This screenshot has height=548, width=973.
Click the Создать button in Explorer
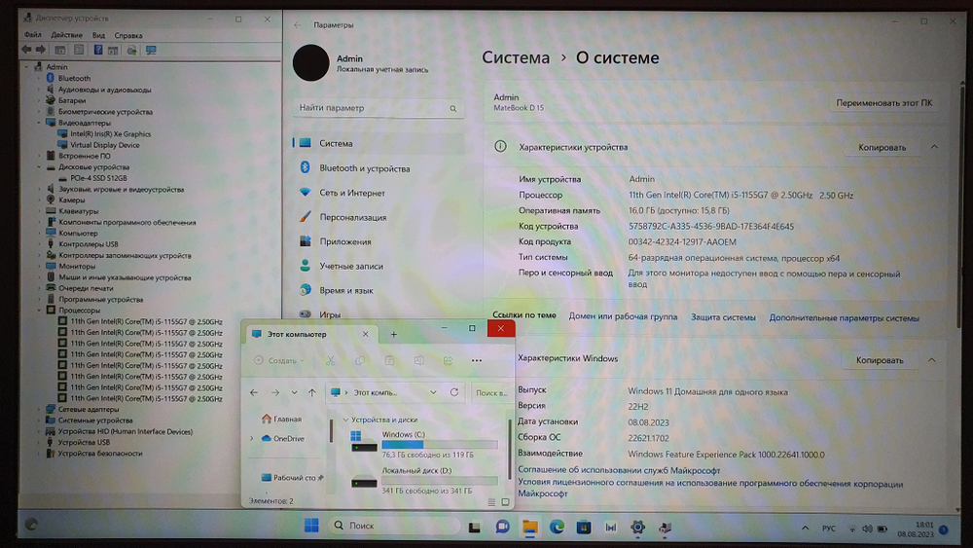pos(279,360)
